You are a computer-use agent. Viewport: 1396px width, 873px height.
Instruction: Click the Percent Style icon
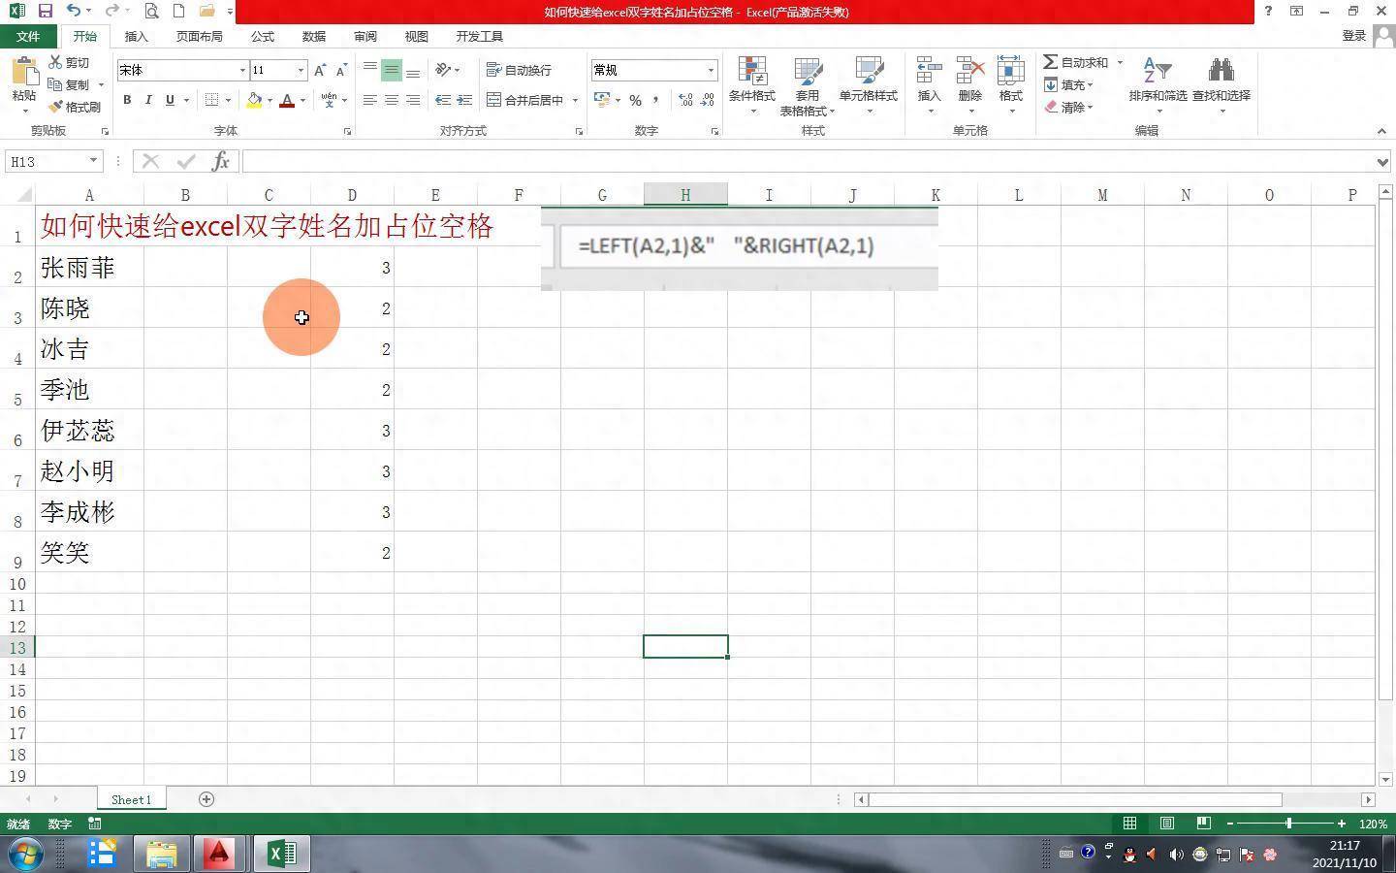pos(635,100)
